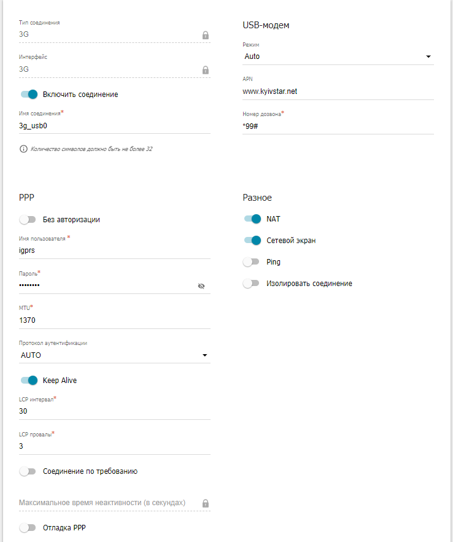Click the dial number field showing *99#
This screenshot has width=453, height=542.
(x=338, y=126)
